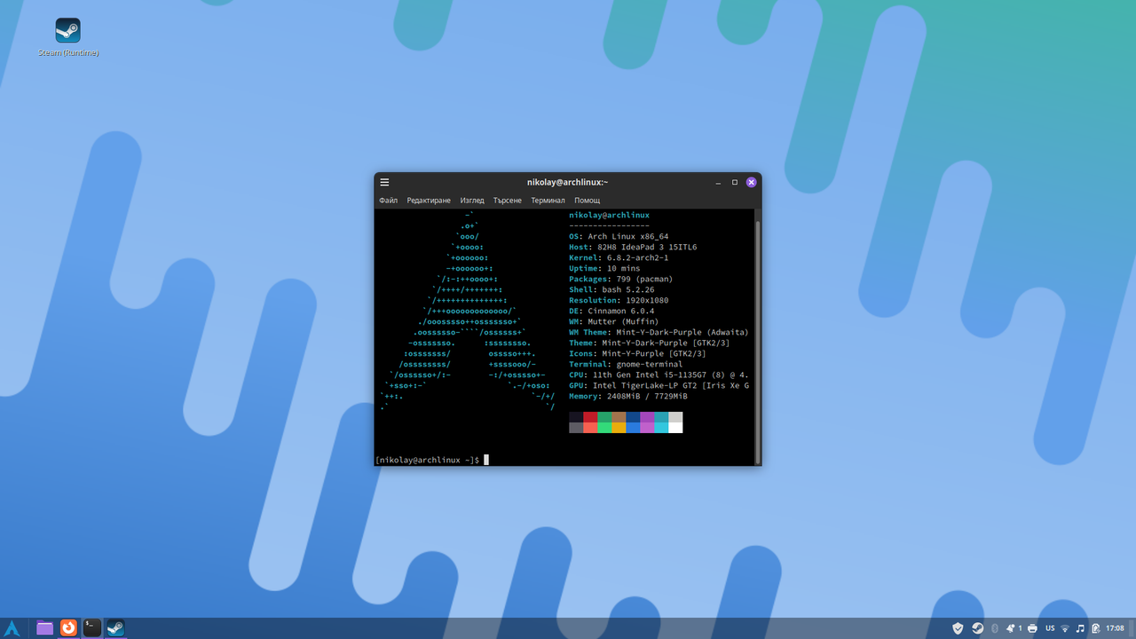
Task: Open the Wi-Fi network applet
Action: (1065, 628)
